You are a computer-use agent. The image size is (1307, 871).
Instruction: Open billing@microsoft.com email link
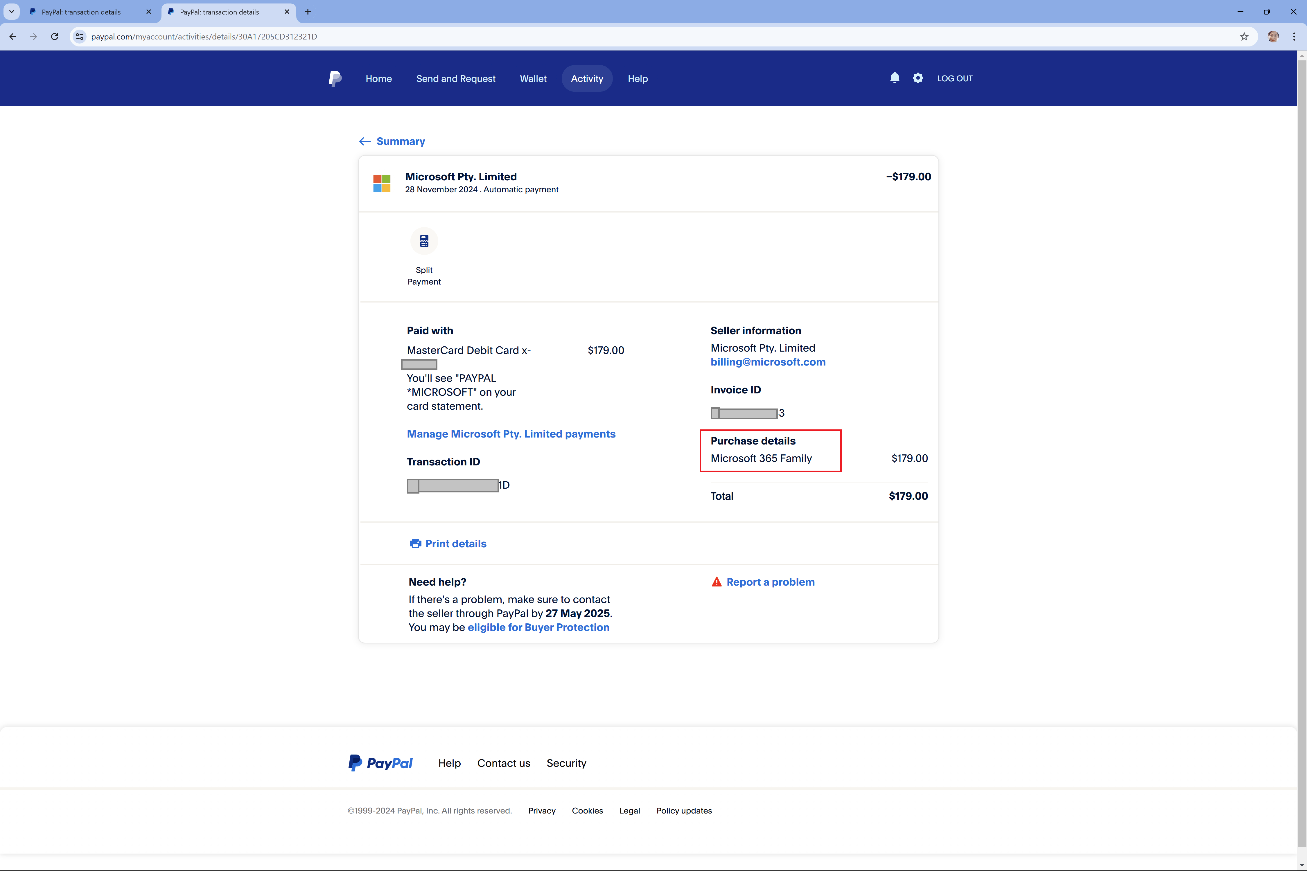click(767, 362)
